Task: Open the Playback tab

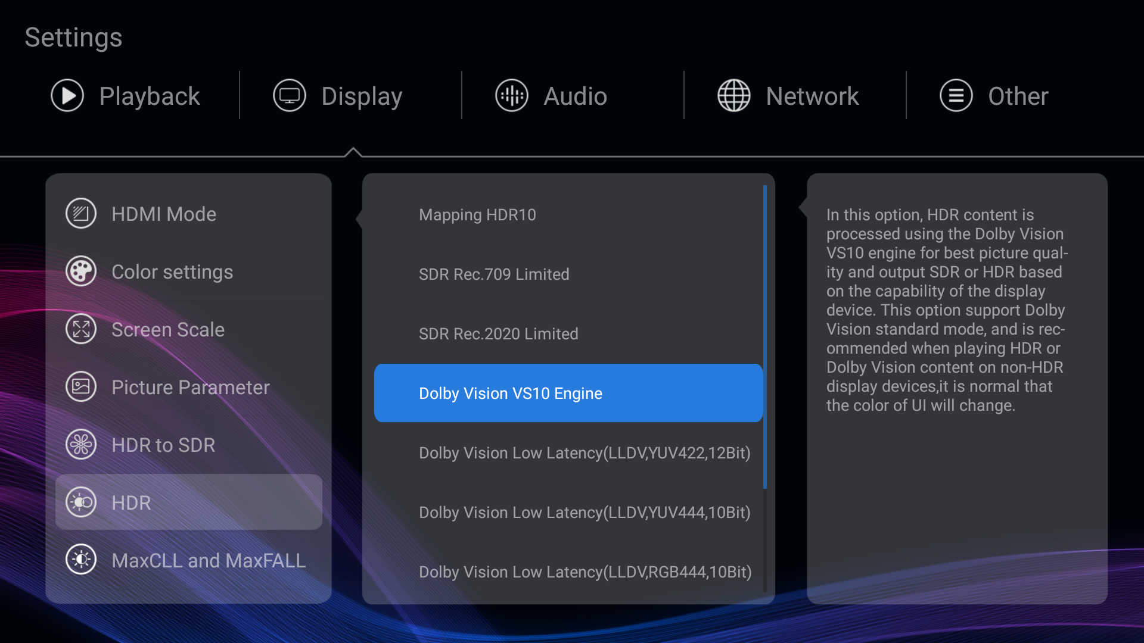Action: 126,96
